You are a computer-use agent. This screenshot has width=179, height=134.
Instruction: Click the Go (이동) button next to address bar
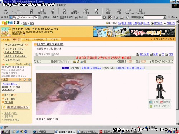click(46, 17)
